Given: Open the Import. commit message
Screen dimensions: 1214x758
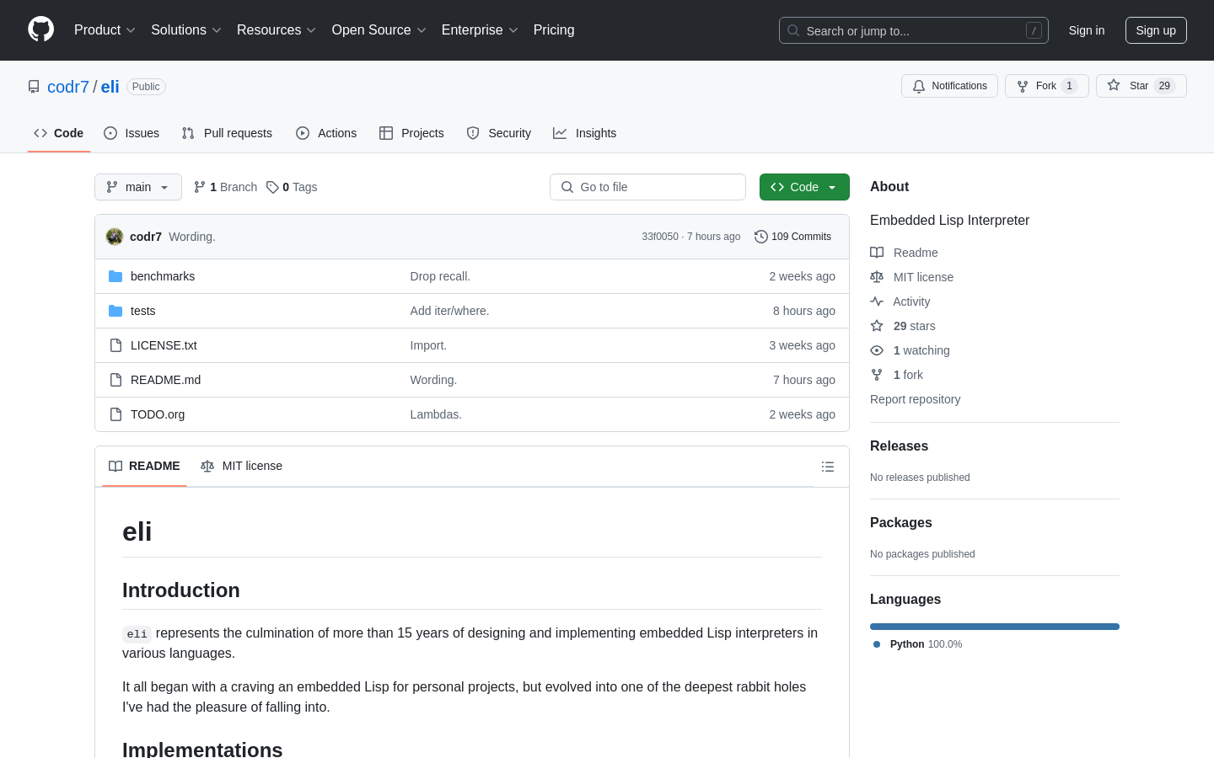Looking at the screenshot, I should pyautogui.click(x=428, y=345).
